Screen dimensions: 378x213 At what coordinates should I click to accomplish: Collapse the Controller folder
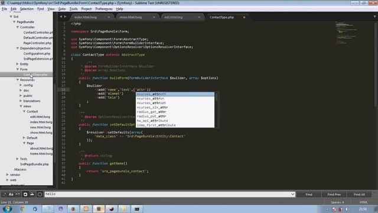tap(18, 27)
